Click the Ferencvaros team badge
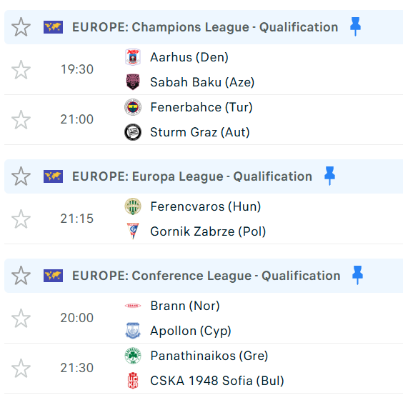Viewport: 408px width, 395px height. click(133, 206)
